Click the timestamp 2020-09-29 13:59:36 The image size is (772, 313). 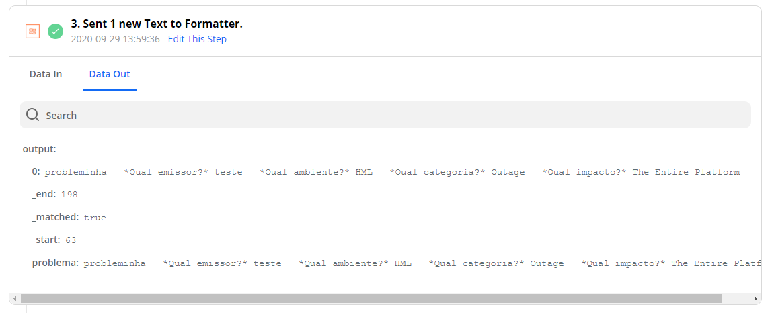click(115, 39)
